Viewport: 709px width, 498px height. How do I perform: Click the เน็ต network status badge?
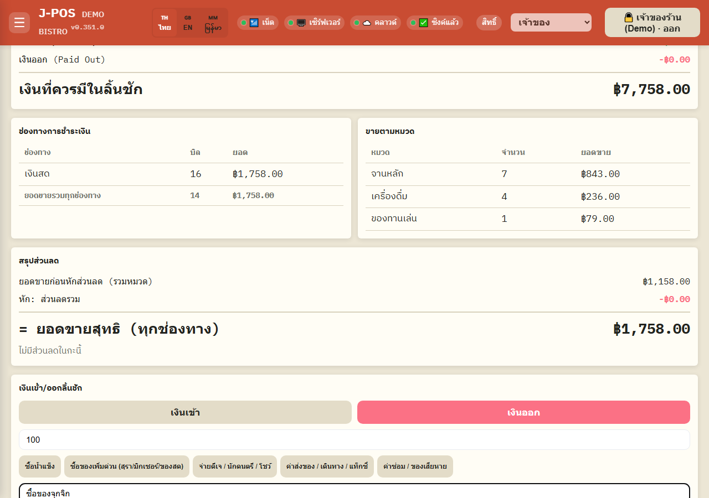258,23
